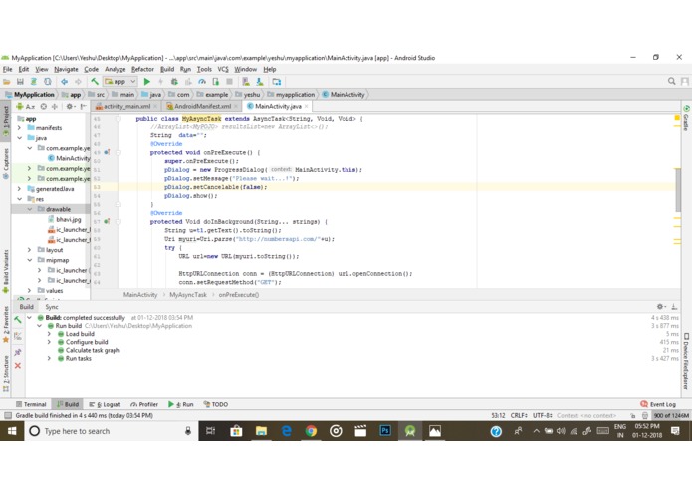This screenshot has height=492, width=692.
Task: Click override gutter icon beside onPreExecute line
Action: [x=107, y=152]
